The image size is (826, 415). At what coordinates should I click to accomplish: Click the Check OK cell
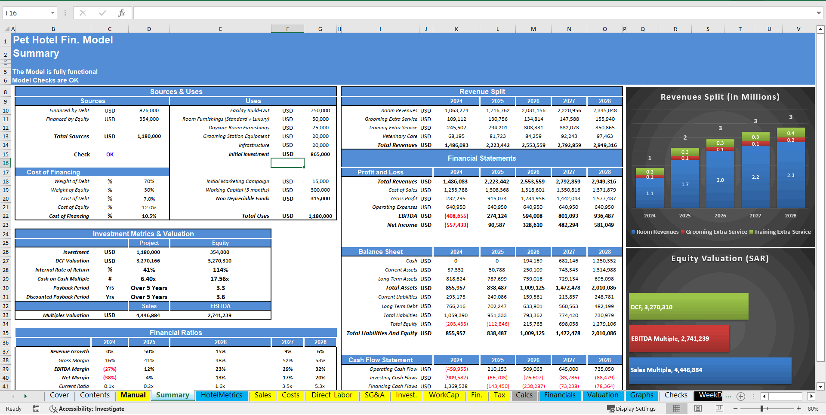tap(110, 154)
